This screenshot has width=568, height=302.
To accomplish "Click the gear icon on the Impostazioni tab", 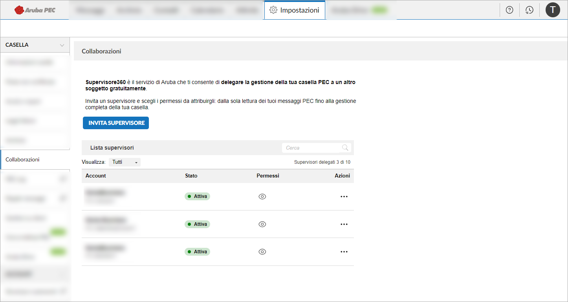I will click(x=274, y=10).
